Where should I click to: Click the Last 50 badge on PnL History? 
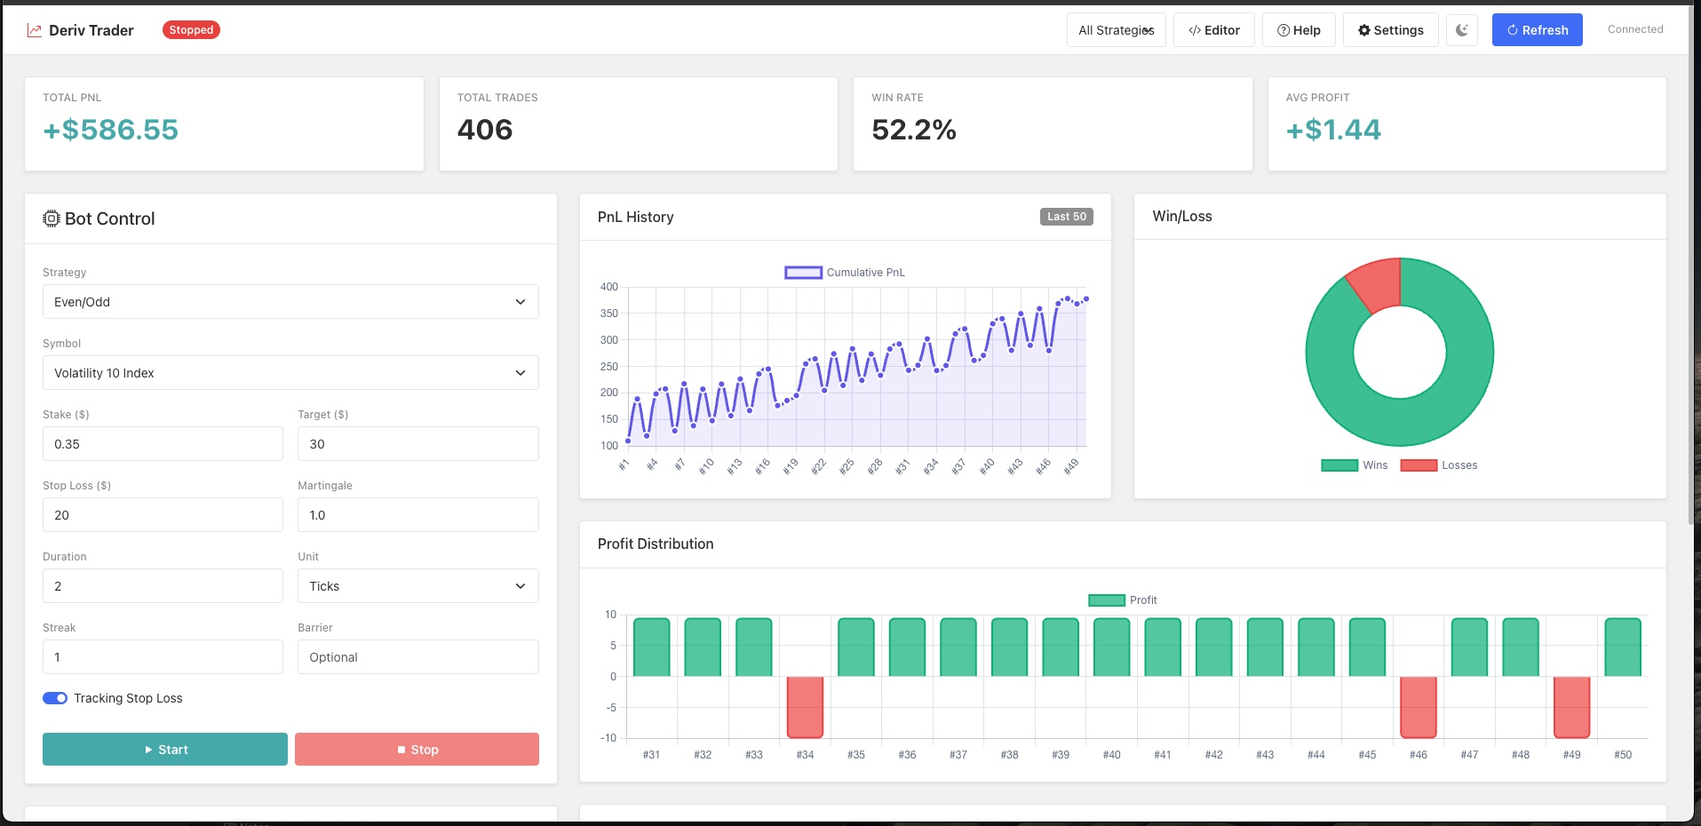tap(1066, 216)
